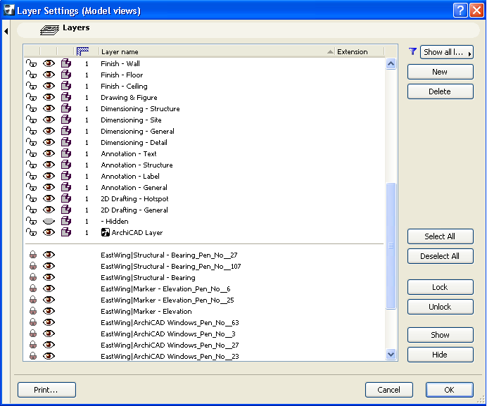
Task: Click the Layers panel stack icon
Action: (49, 30)
